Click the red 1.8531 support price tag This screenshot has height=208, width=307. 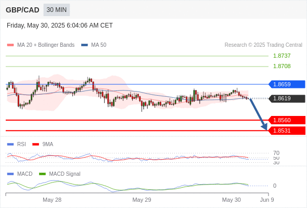click(287, 131)
